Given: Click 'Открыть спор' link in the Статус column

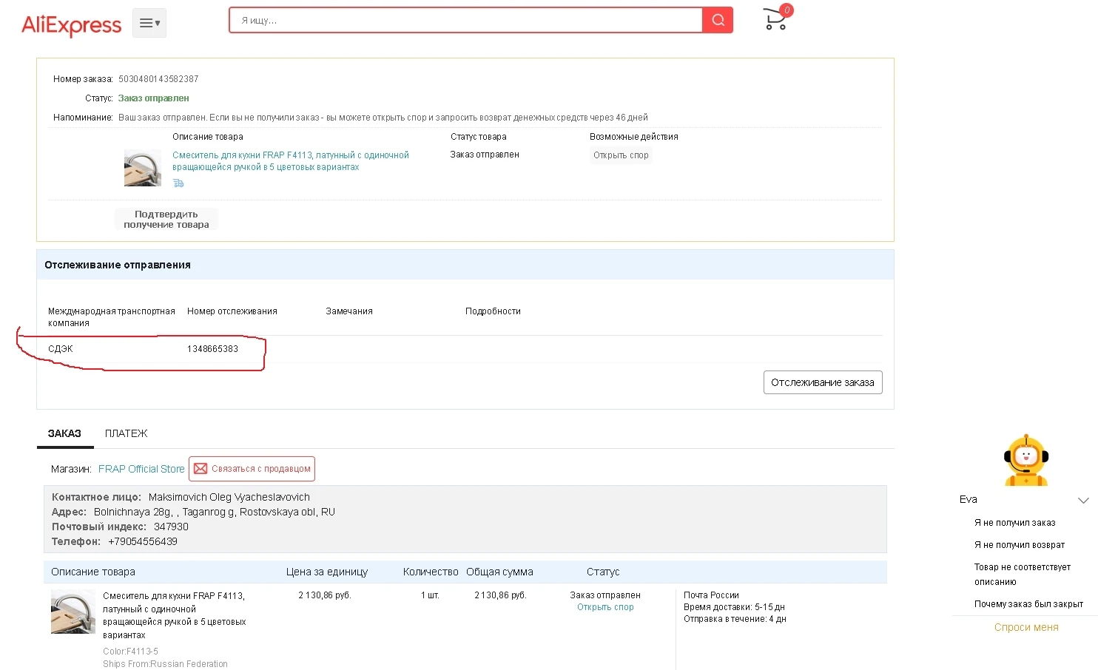Looking at the screenshot, I should (605, 607).
